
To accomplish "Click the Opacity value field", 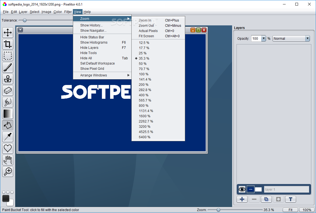I will click(x=256, y=39).
